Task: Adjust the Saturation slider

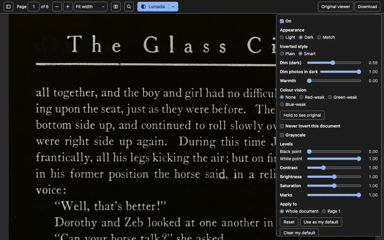Action: pos(334,186)
